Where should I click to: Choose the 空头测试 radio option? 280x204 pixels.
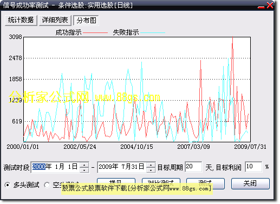(47, 185)
